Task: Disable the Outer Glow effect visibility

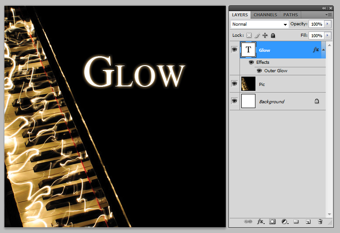Action: coord(259,70)
